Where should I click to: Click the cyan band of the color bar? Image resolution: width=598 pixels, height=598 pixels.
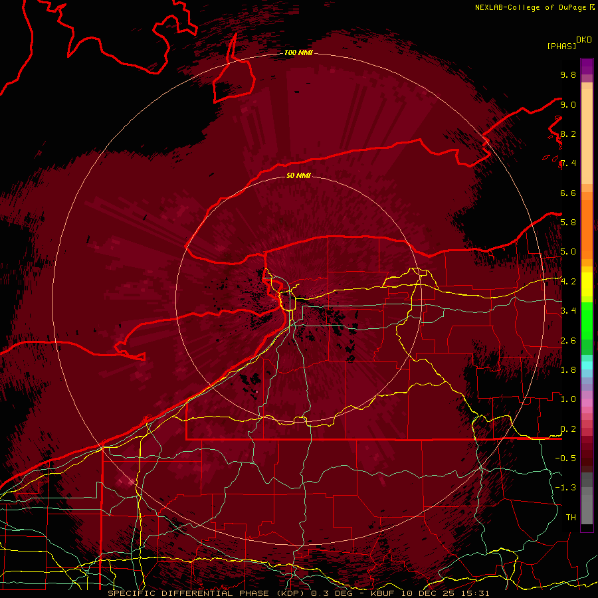point(587,365)
